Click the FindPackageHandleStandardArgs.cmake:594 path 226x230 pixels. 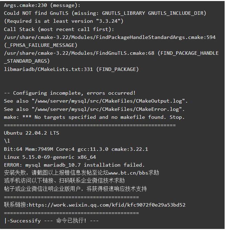pos(110,37)
